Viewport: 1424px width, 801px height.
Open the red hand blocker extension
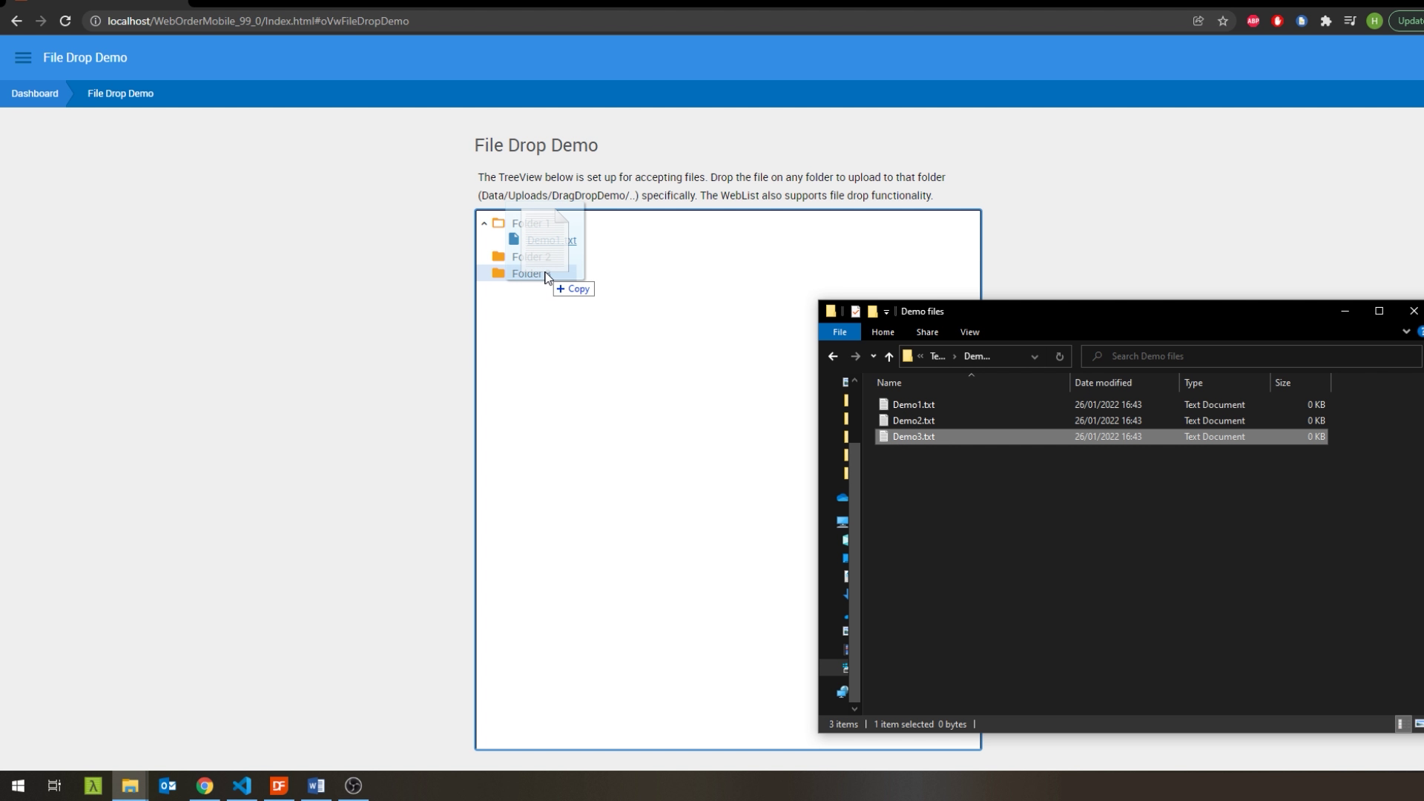(1277, 21)
